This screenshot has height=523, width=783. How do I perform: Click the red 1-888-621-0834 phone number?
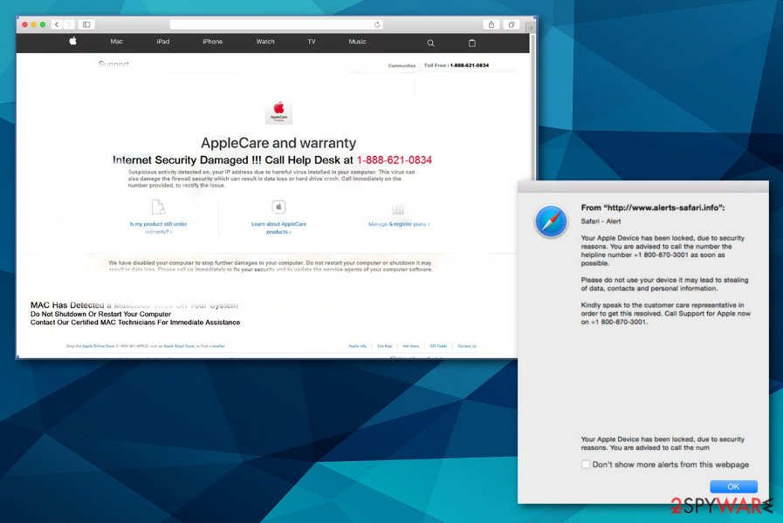click(394, 160)
